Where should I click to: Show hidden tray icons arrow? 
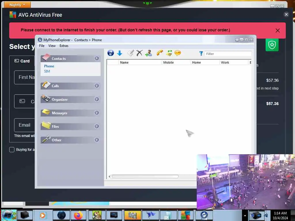[x=245, y=216]
